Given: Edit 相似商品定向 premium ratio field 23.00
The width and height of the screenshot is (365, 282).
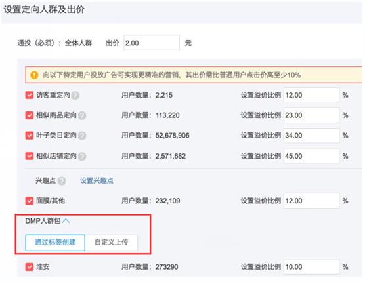Looking at the screenshot, I should [311, 115].
